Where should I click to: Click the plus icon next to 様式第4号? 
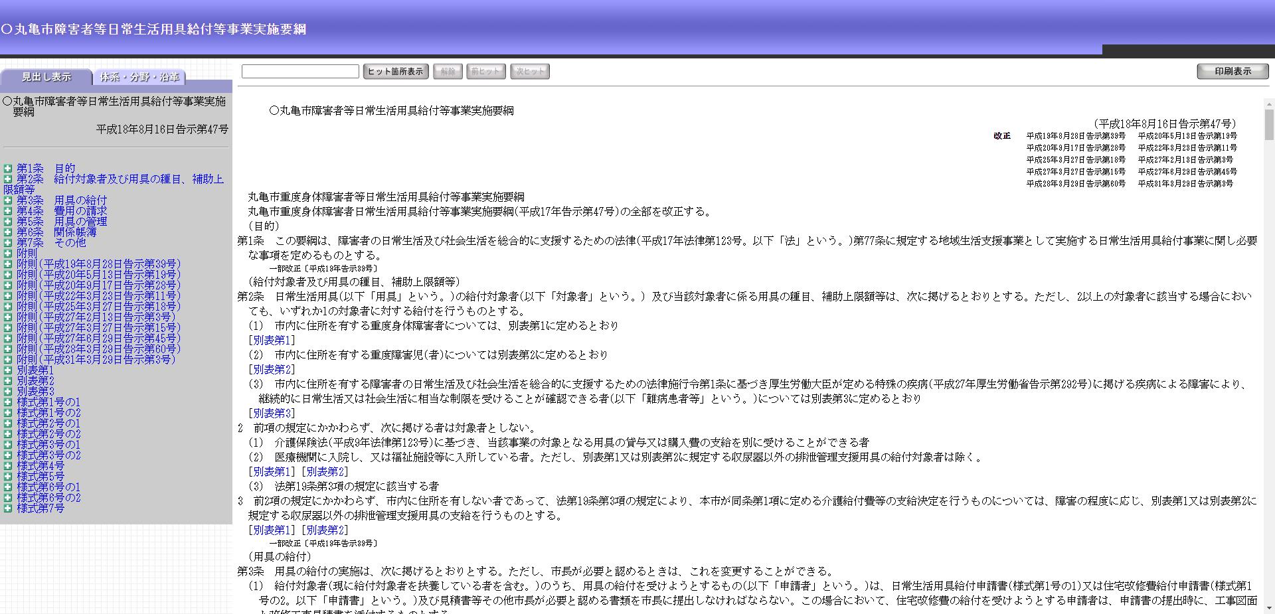[x=8, y=466]
